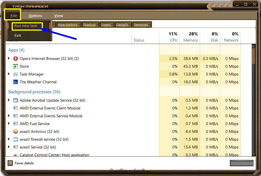261x176 pixels.
Task: Click the End task button
Action: (242, 163)
